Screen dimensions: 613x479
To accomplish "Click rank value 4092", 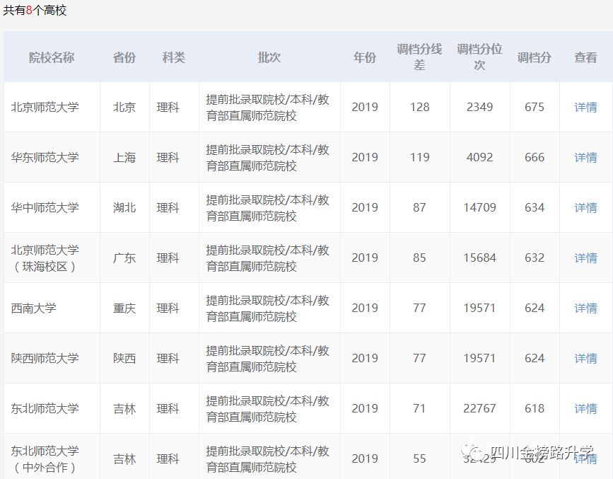I will click(479, 157).
